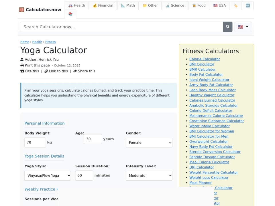
Task: Expand the Yoga Style dropdown
Action: (48, 176)
